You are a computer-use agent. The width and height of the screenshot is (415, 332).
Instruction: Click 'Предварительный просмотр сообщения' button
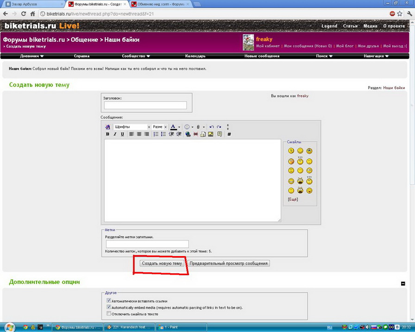click(228, 263)
